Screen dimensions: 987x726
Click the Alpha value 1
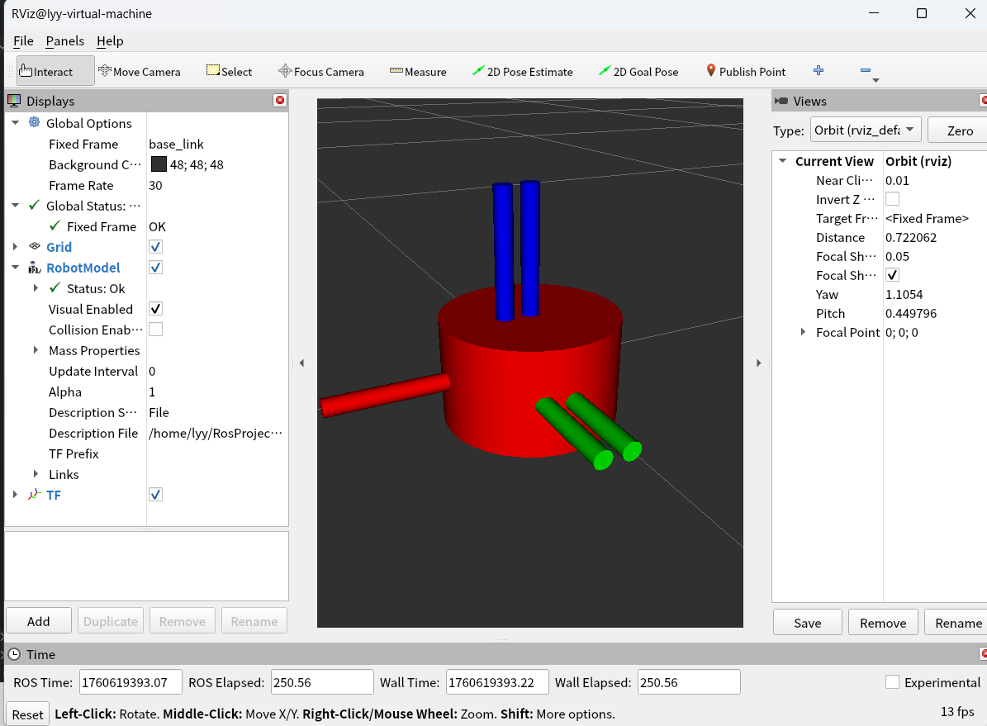coord(152,391)
